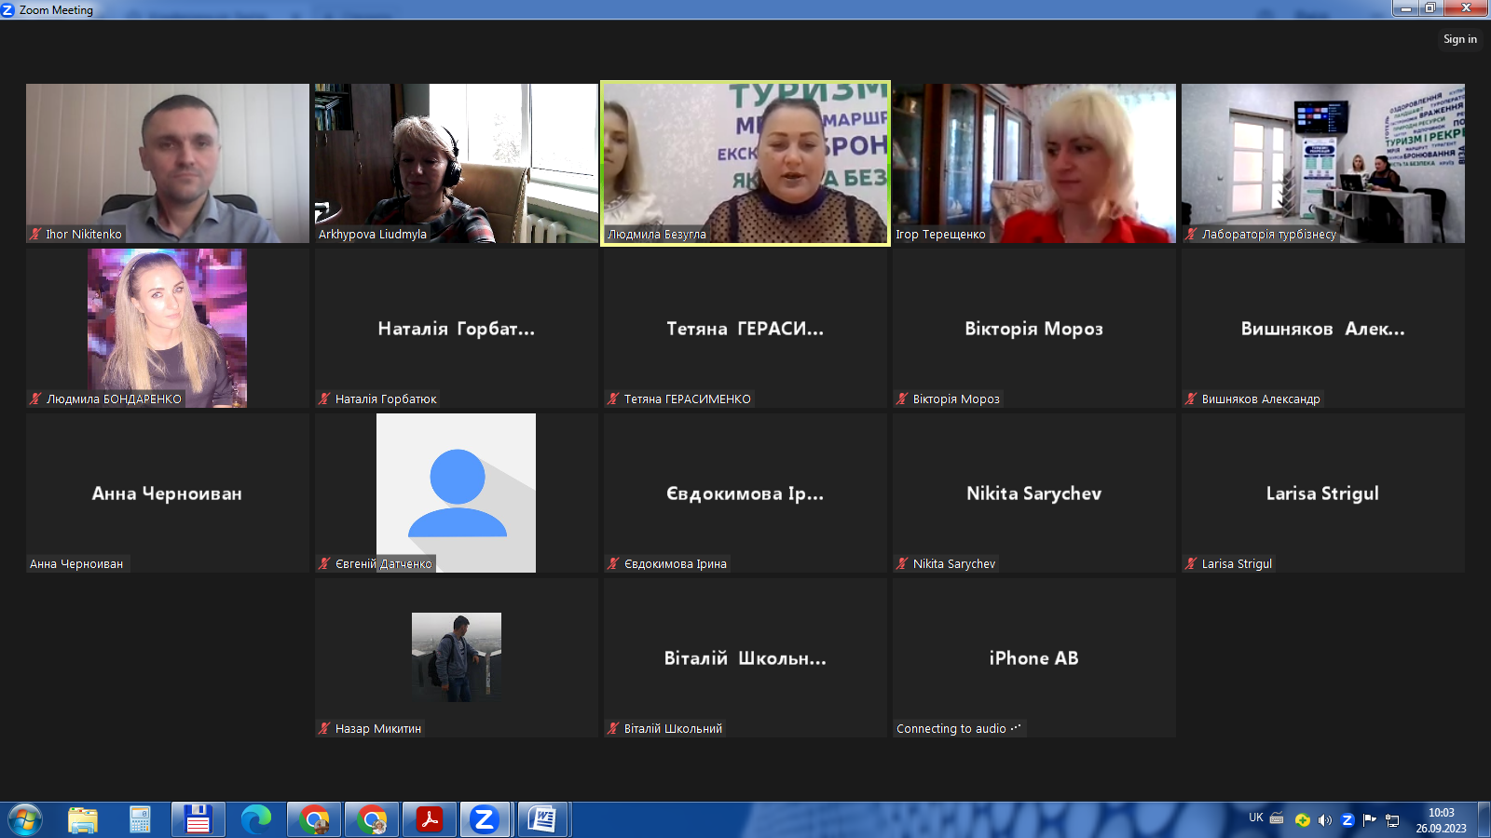The width and height of the screenshot is (1491, 838).
Task: Open Adobe Acrobat from the taskbar
Action: (430, 819)
